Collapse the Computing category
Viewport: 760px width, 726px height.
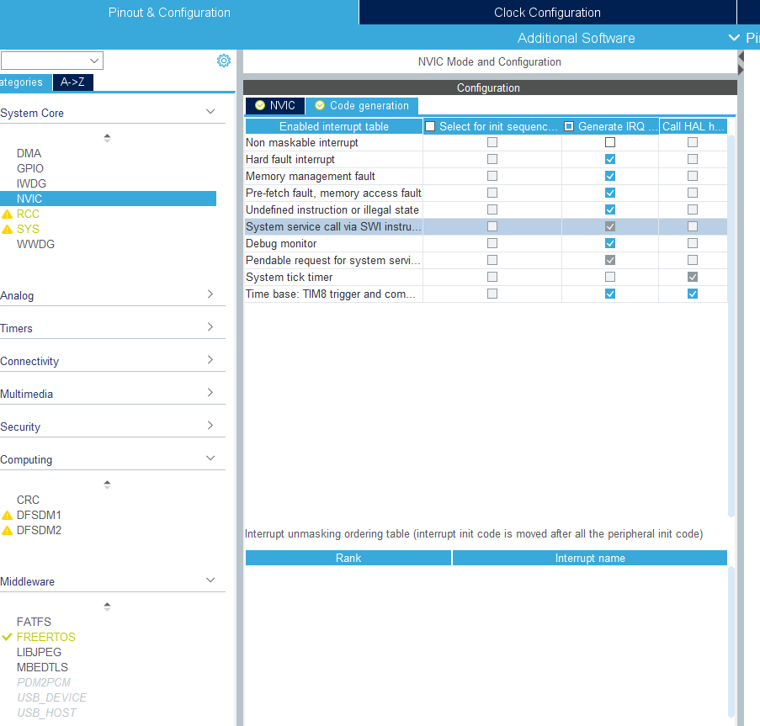pyautogui.click(x=210, y=458)
